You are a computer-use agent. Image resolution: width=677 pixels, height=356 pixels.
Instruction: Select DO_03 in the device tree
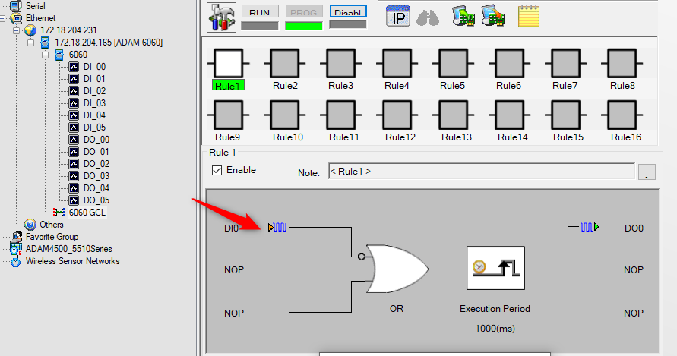click(x=96, y=176)
